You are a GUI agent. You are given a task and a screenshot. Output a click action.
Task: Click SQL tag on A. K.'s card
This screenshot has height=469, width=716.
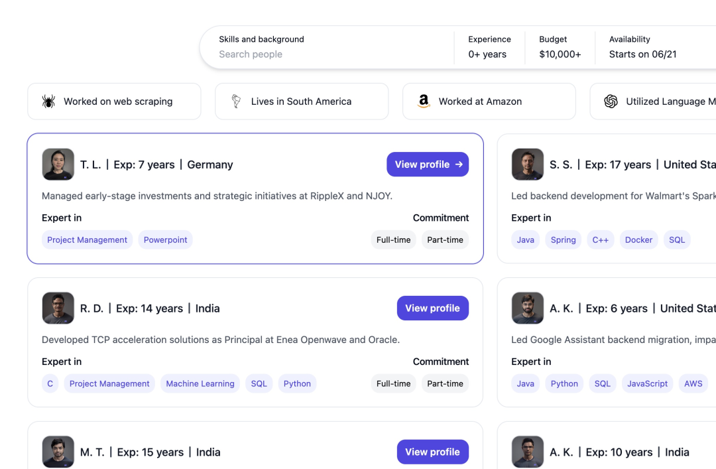tap(603, 383)
